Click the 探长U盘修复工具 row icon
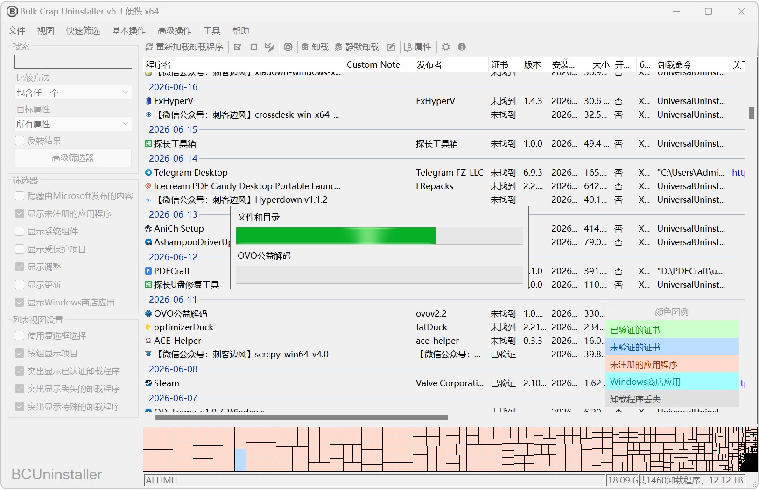This screenshot has height=490, width=759. click(148, 284)
